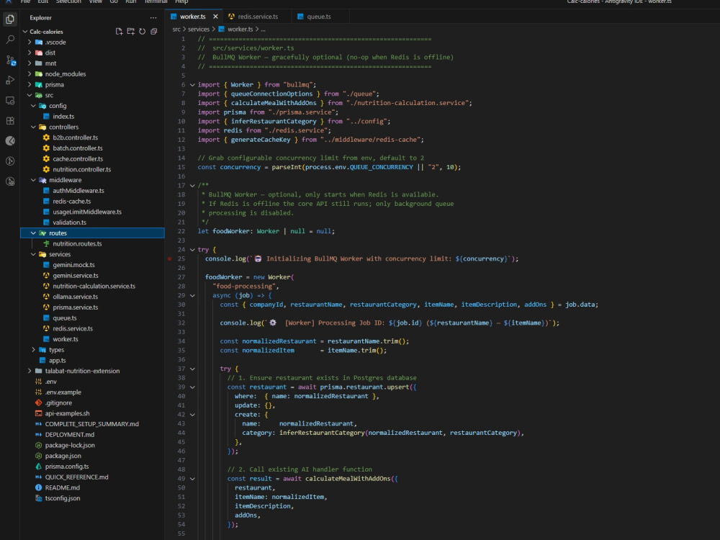Expand the node_modules folder
Screen dimensions: 720x540
point(30,74)
